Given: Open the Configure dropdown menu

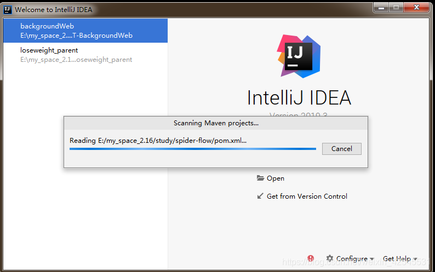Looking at the screenshot, I should click(x=355, y=259).
